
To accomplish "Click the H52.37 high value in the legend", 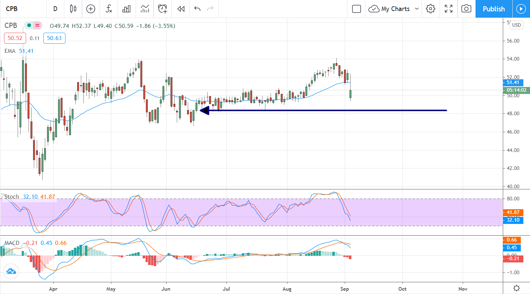I will [82, 26].
